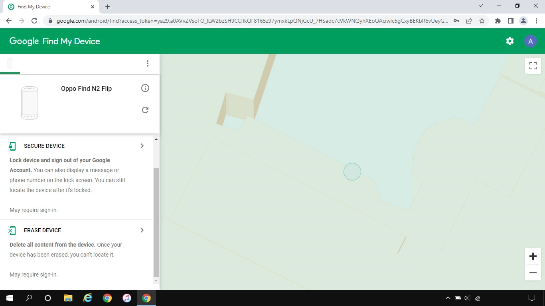Click the Erase Device trash icon
This screenshot has width=545, height=306.
(12, 230)
